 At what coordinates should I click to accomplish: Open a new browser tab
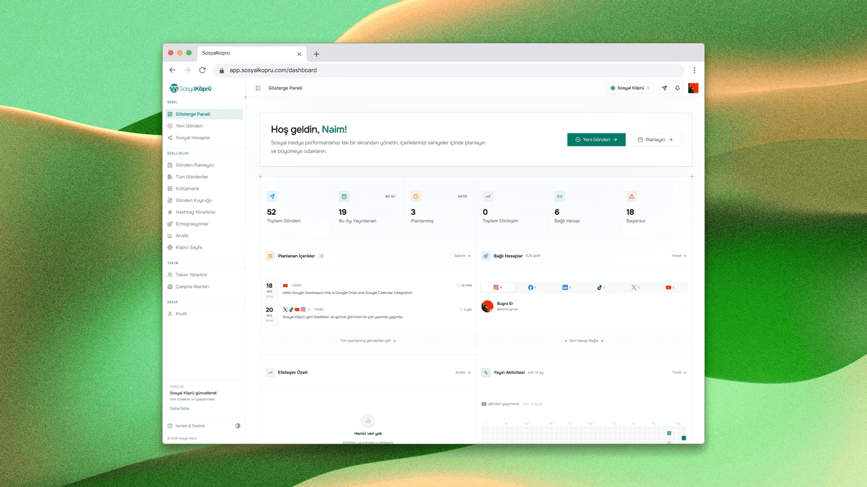(317, 54)
